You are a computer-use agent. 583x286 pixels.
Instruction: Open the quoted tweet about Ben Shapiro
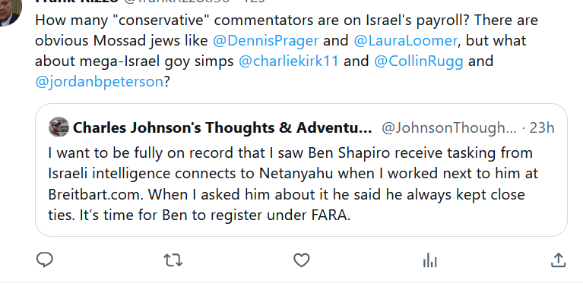click(301, 170)
